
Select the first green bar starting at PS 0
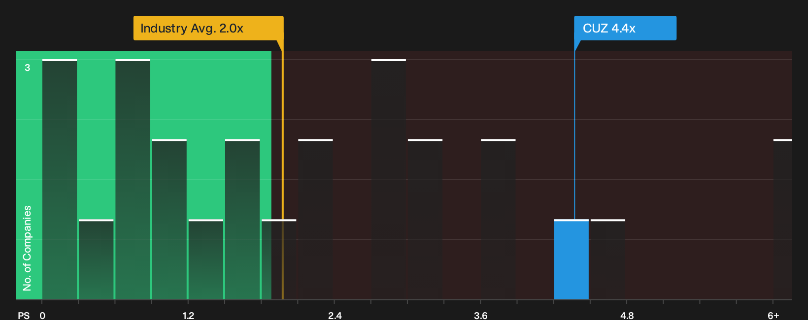60,179
